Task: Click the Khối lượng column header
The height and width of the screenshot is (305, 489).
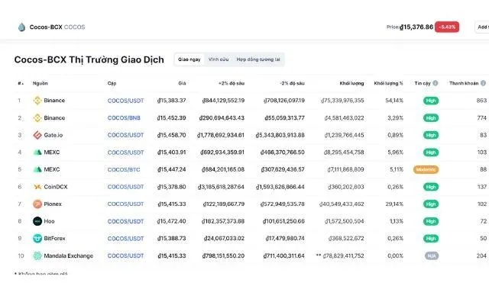Action: click(x=351, y=83)
